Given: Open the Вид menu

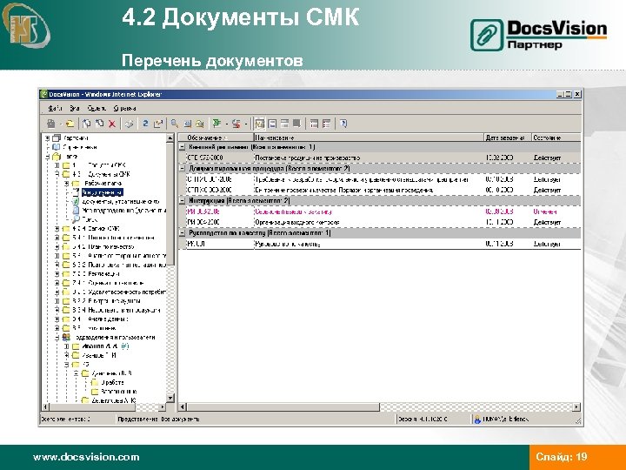Looking at the screenshot, I should pyautogui.click(x=75, y=108).
